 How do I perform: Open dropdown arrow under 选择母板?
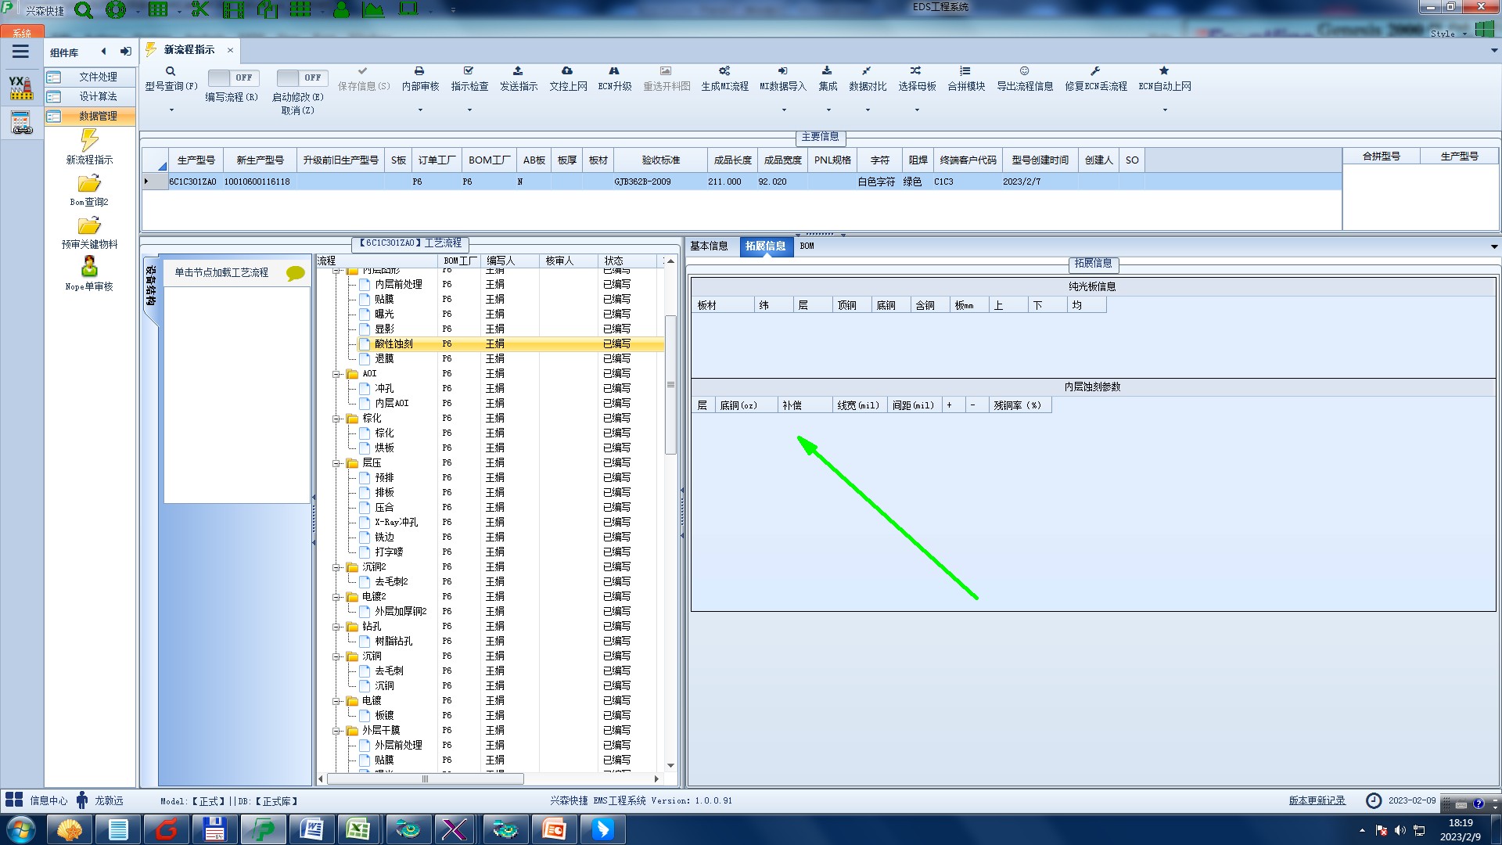pos(917,110)
